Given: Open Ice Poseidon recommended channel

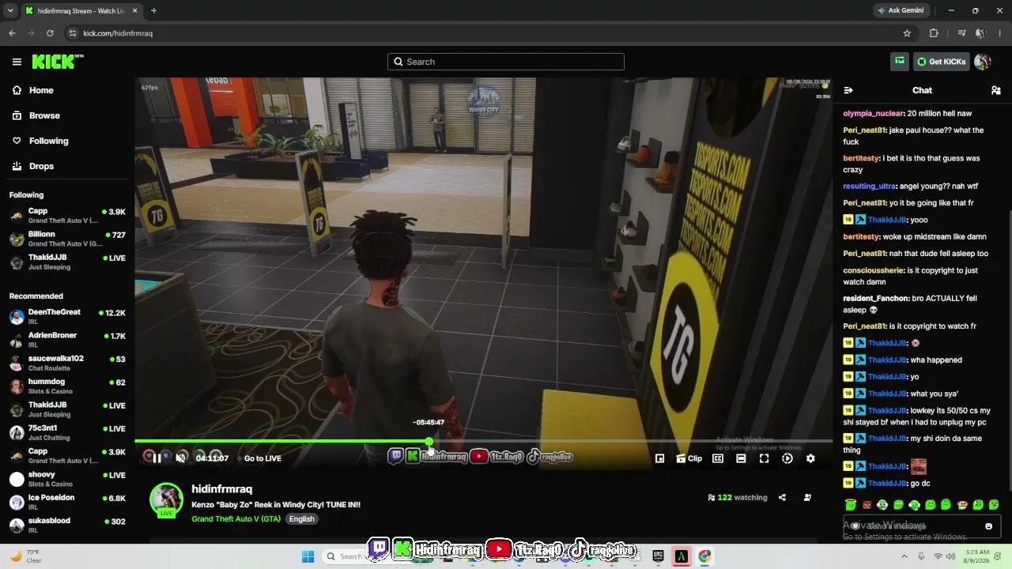Looking at the screenshot, I should (67, 502).
